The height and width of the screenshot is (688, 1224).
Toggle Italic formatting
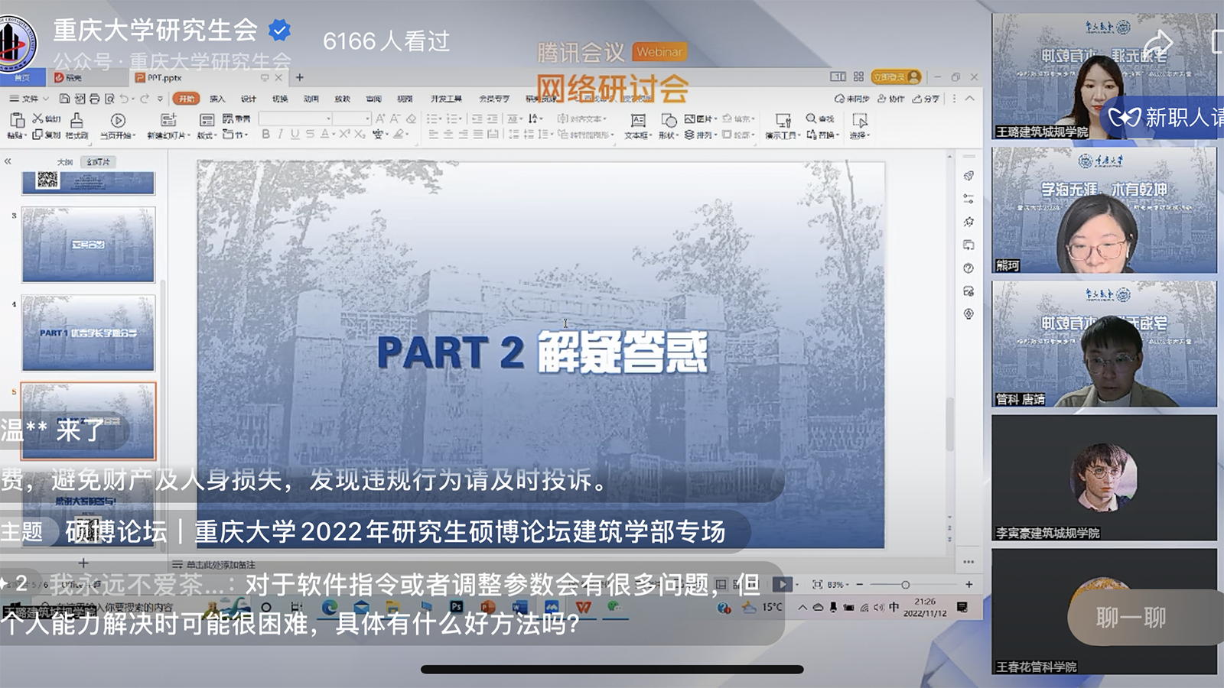pyautogui.click(x=280, y=134)
